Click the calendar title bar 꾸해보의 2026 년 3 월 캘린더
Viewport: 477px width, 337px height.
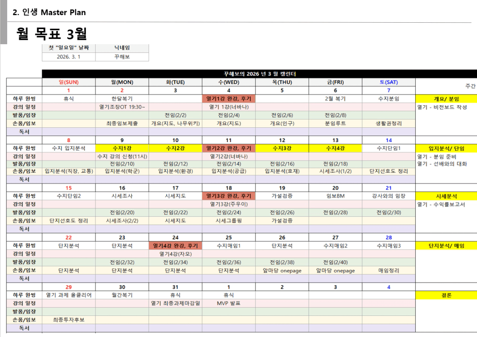tap(260, 74)
